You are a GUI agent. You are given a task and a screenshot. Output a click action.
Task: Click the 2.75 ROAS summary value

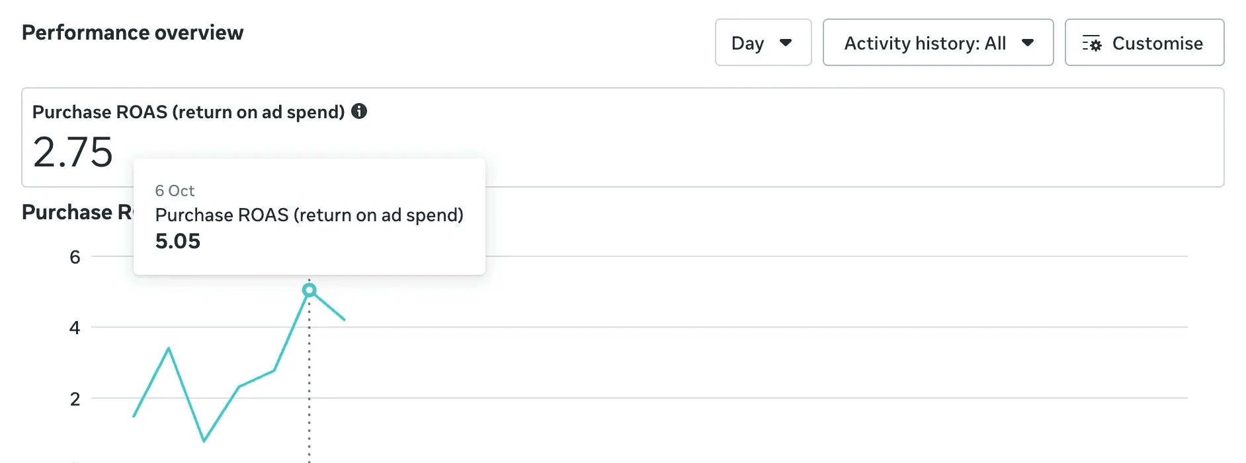(x=73, y=152)
